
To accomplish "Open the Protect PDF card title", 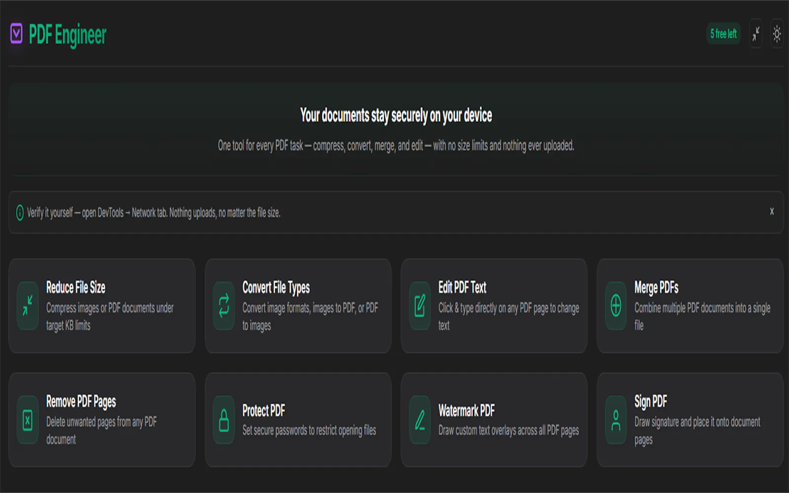I will tap(264, 410).
